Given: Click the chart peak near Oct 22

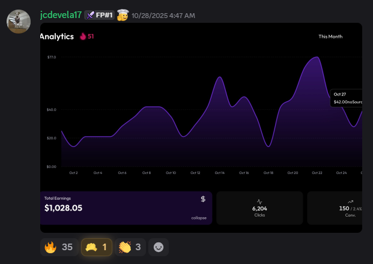Looking at the screenshot, I should (315, 58).
